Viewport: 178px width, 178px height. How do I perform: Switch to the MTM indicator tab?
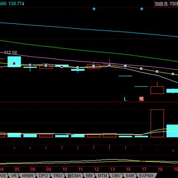coord(102,176)
